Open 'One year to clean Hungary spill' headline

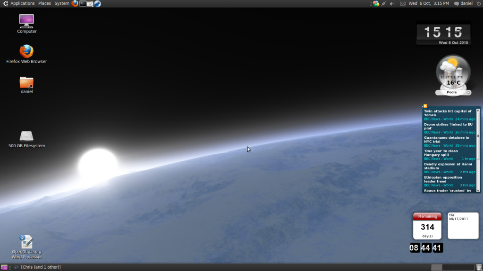[x=441, y=153]
